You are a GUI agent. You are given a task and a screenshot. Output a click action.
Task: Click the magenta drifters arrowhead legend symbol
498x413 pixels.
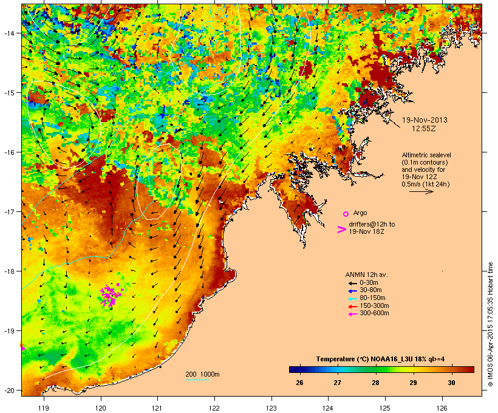click(x=342, y=230)
